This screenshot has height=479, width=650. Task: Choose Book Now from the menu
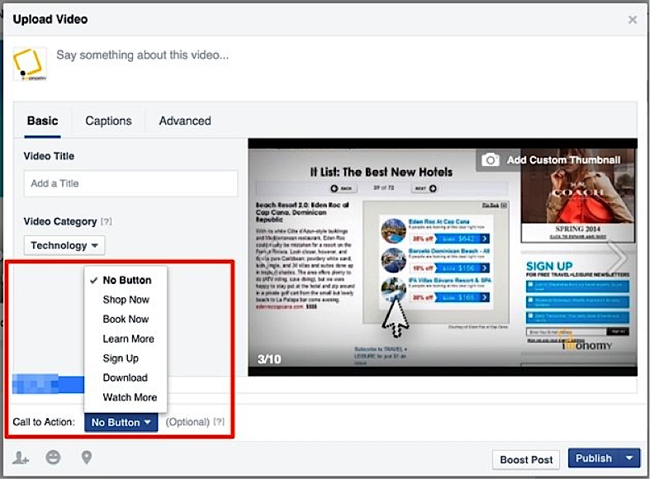[126, 319]
